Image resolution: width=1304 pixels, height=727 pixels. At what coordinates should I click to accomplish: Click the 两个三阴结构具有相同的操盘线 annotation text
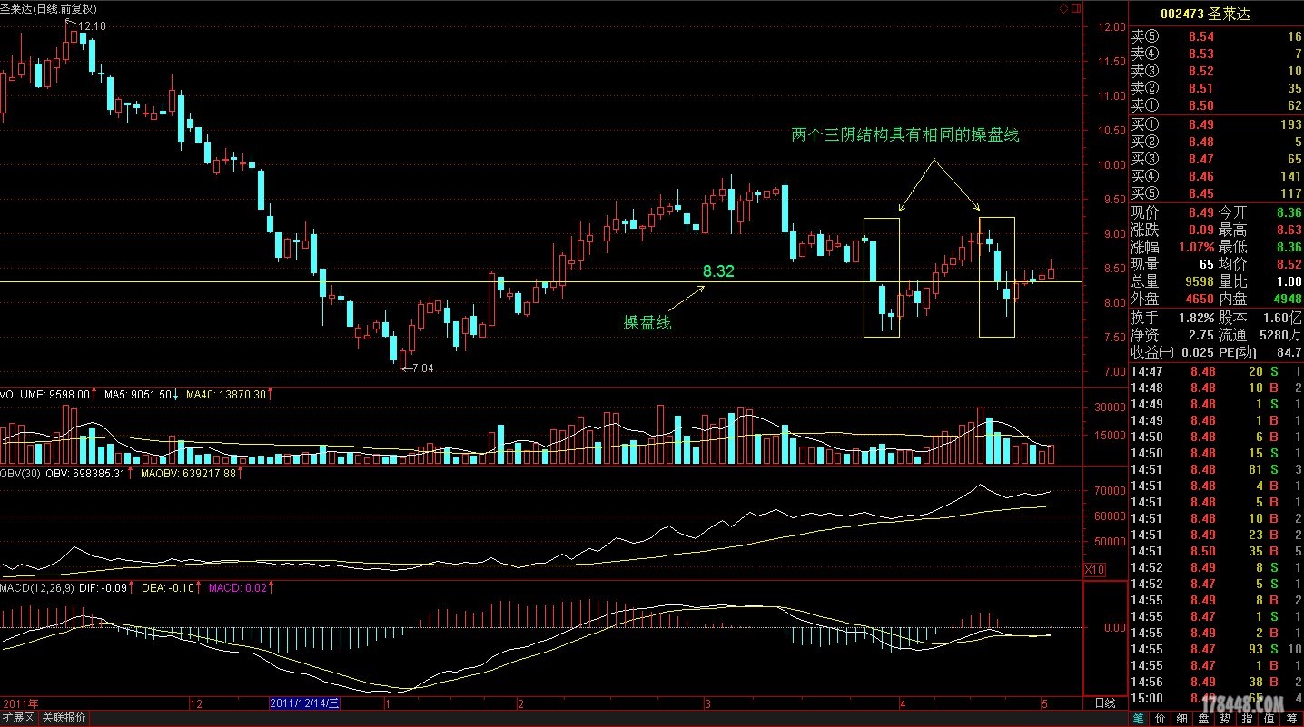tap(905, 135)
